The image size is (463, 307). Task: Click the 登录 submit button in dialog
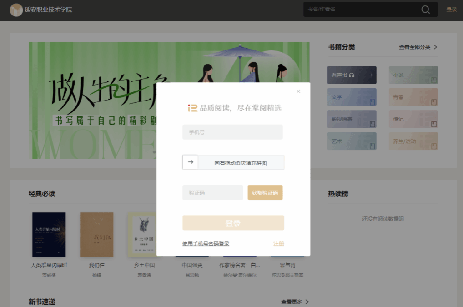[x=233, y=223]
